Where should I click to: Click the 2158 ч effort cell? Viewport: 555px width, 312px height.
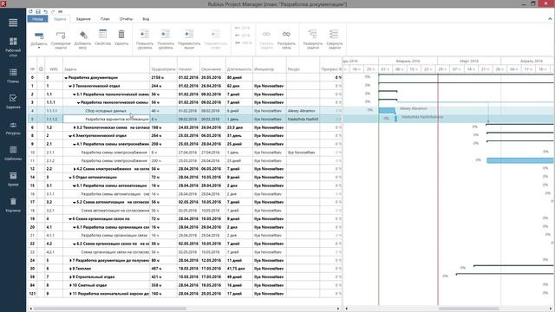pos(163,78)
